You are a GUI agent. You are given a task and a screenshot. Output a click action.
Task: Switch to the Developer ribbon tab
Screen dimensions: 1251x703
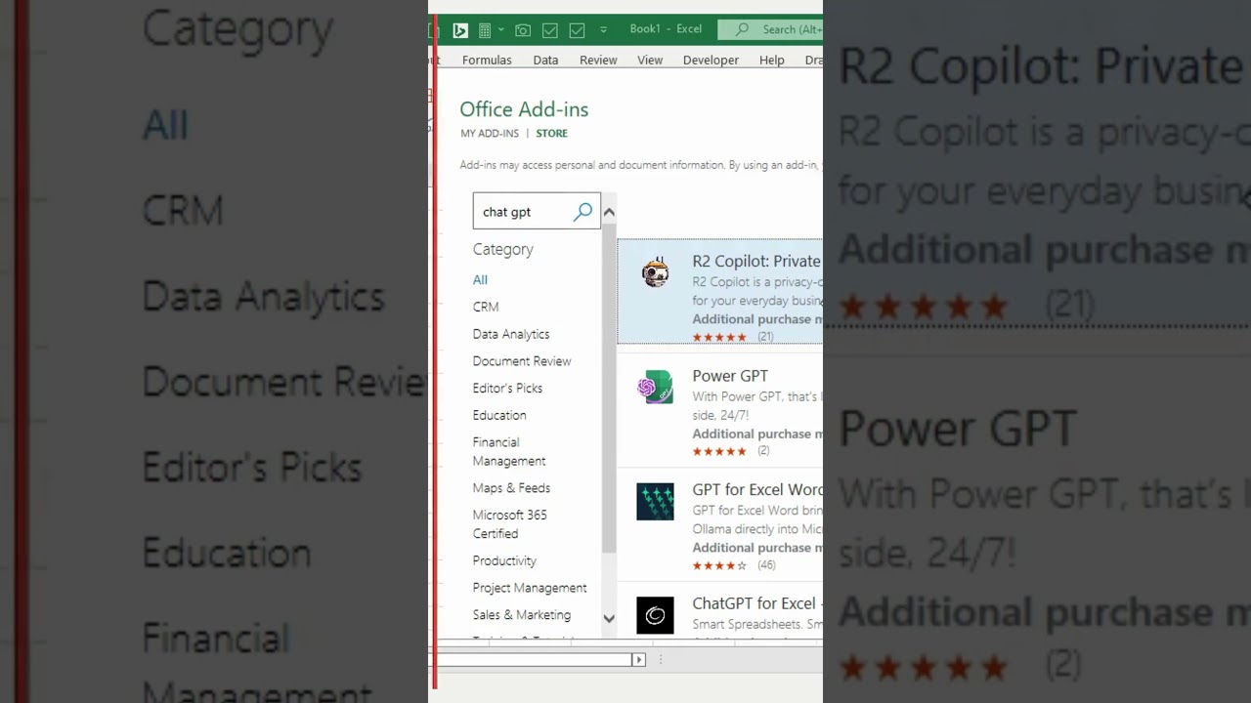pyautogui.click(x=711, y=60)
